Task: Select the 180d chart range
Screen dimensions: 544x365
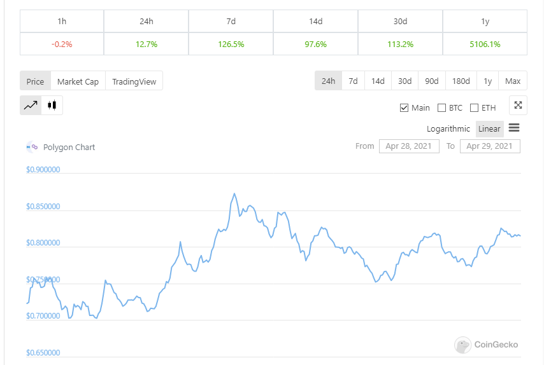Action: (461, 81)
